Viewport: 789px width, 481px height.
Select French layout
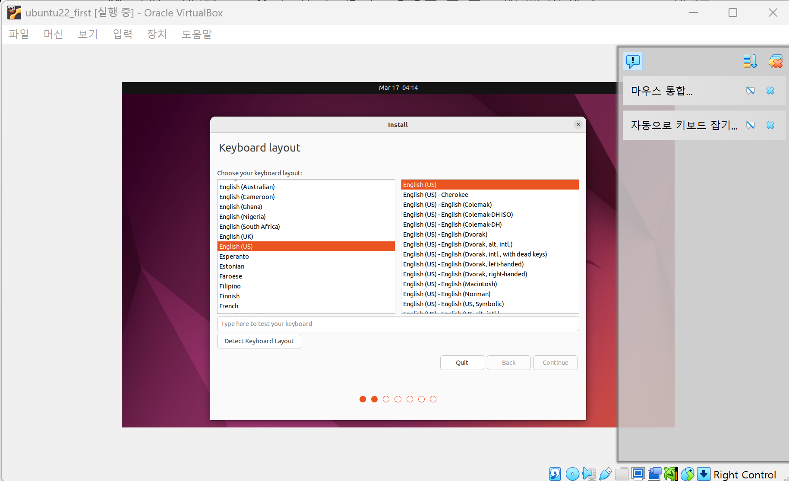(x=306, y=306)
